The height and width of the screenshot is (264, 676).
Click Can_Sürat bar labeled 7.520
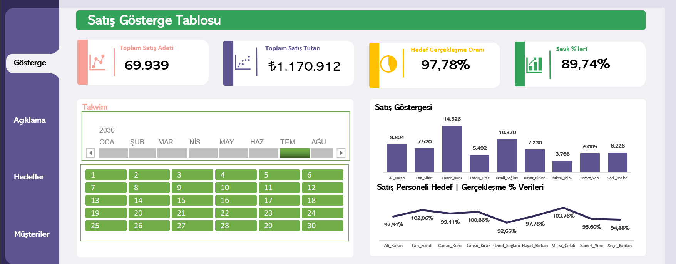pos(424,160)
